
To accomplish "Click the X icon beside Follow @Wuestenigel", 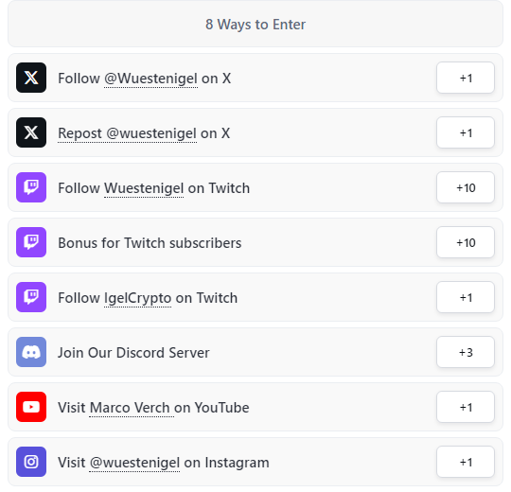I will pos(31,78).
